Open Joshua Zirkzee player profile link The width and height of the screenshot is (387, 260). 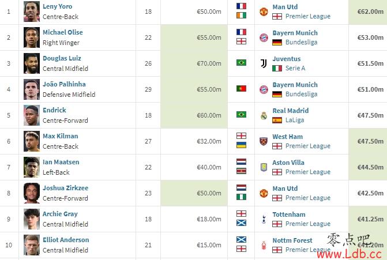click(65, 188)
